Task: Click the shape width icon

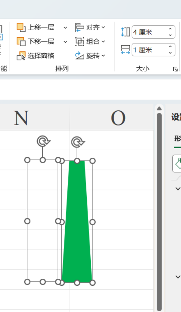Action: pos(125,50)
